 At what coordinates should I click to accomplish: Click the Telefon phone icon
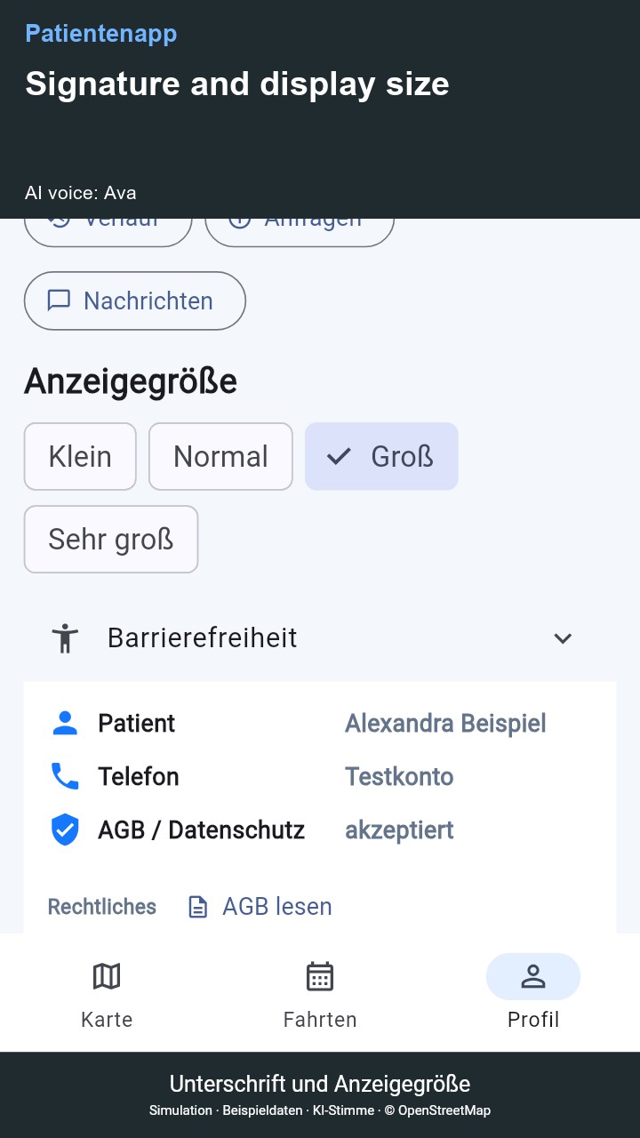pos(65,777)
